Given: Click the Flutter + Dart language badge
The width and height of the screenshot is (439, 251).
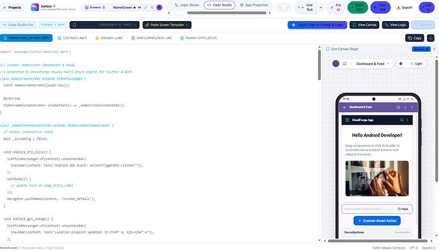Looking at the screenshot, I should (x=53, y=25).
